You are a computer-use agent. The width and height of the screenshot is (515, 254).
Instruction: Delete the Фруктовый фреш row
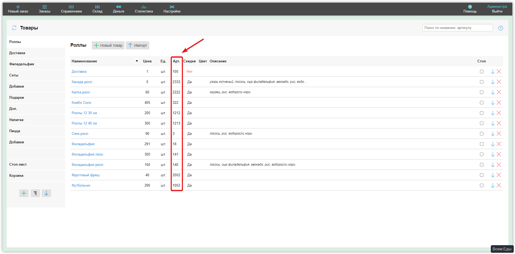click(x=499, y=175)
